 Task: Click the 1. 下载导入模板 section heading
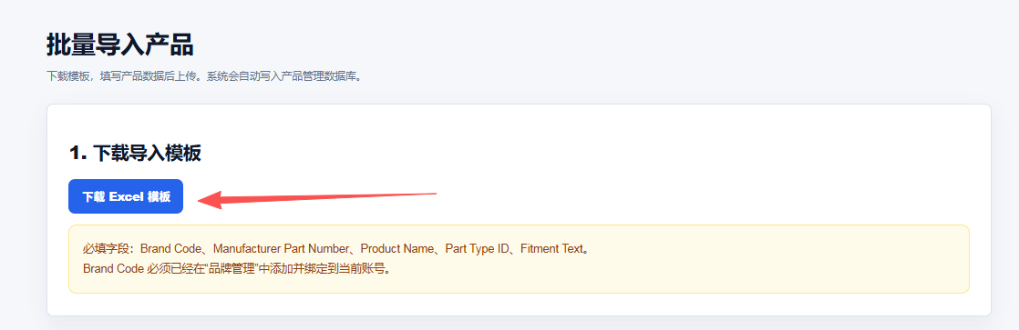(x=135, y=153)
